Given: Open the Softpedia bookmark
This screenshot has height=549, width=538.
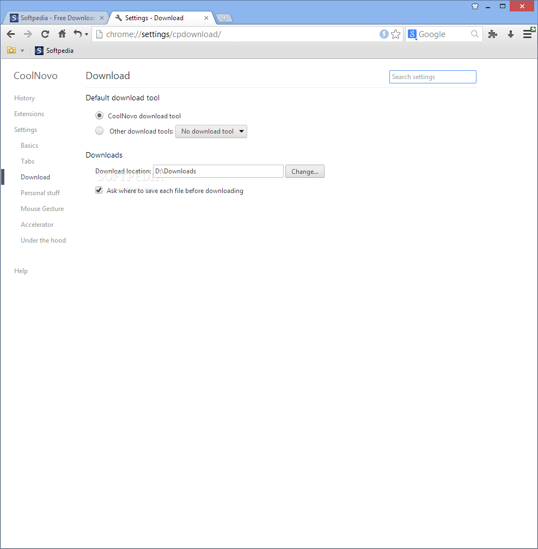Looking at the screenshot, I should [54, 51].
